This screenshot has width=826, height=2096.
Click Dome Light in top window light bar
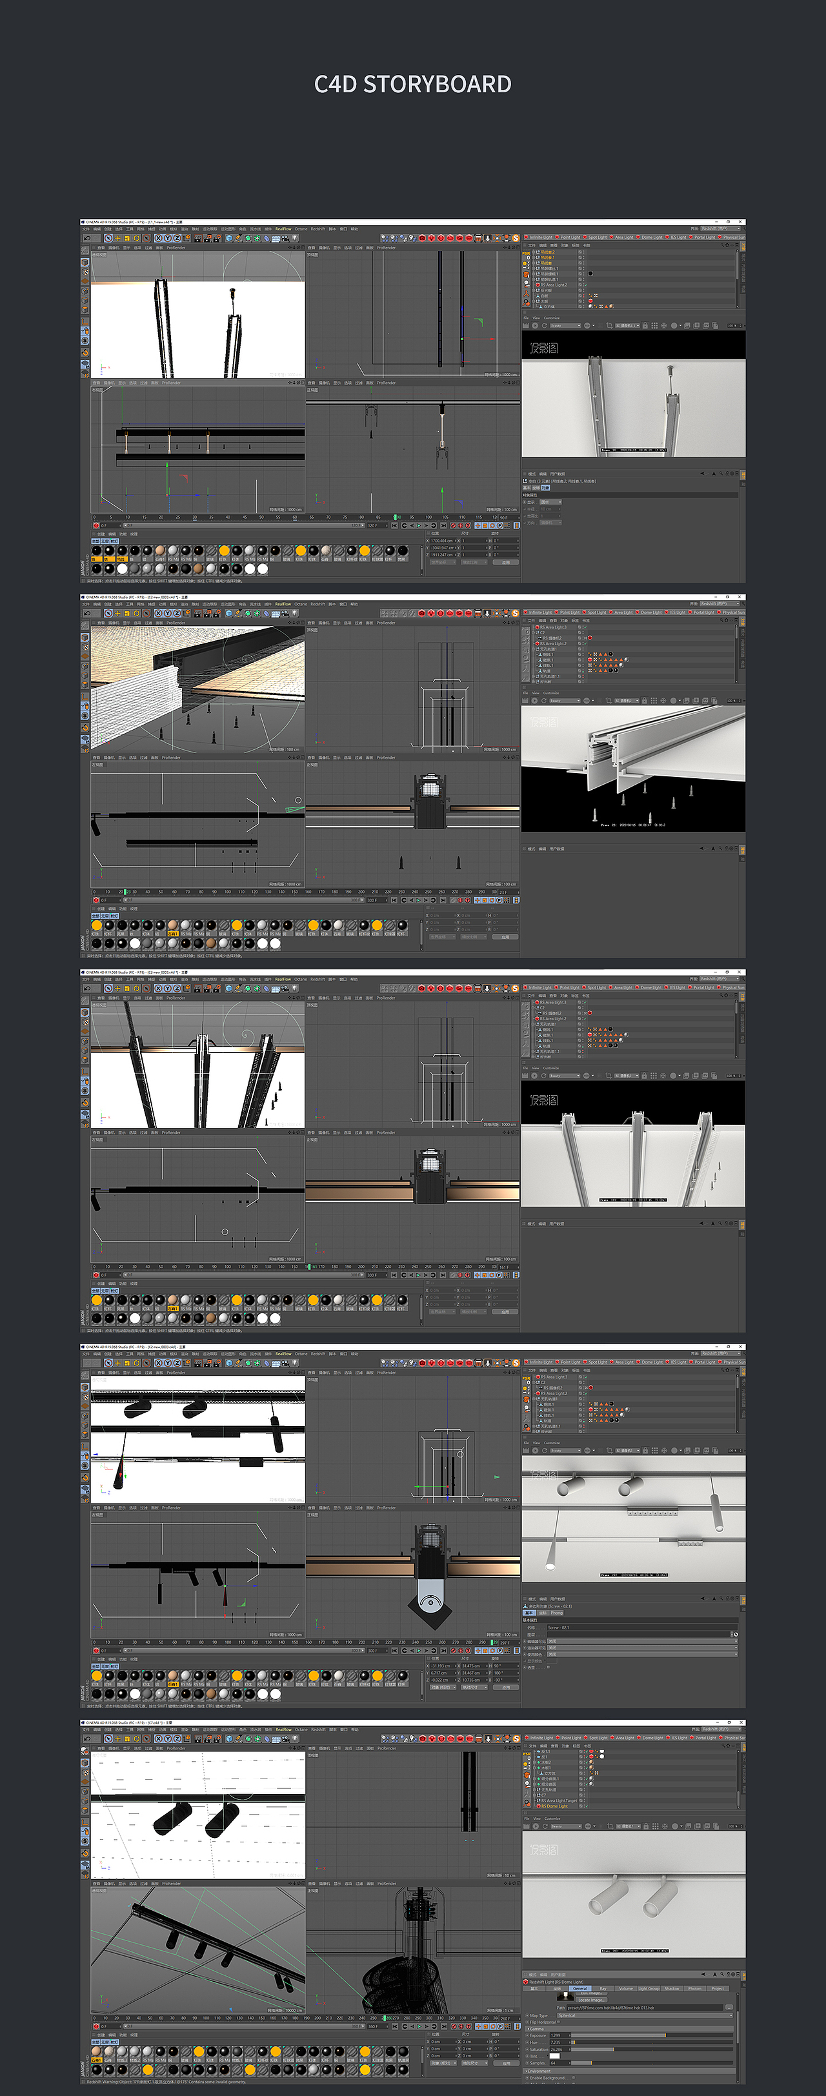coord(652,237)
